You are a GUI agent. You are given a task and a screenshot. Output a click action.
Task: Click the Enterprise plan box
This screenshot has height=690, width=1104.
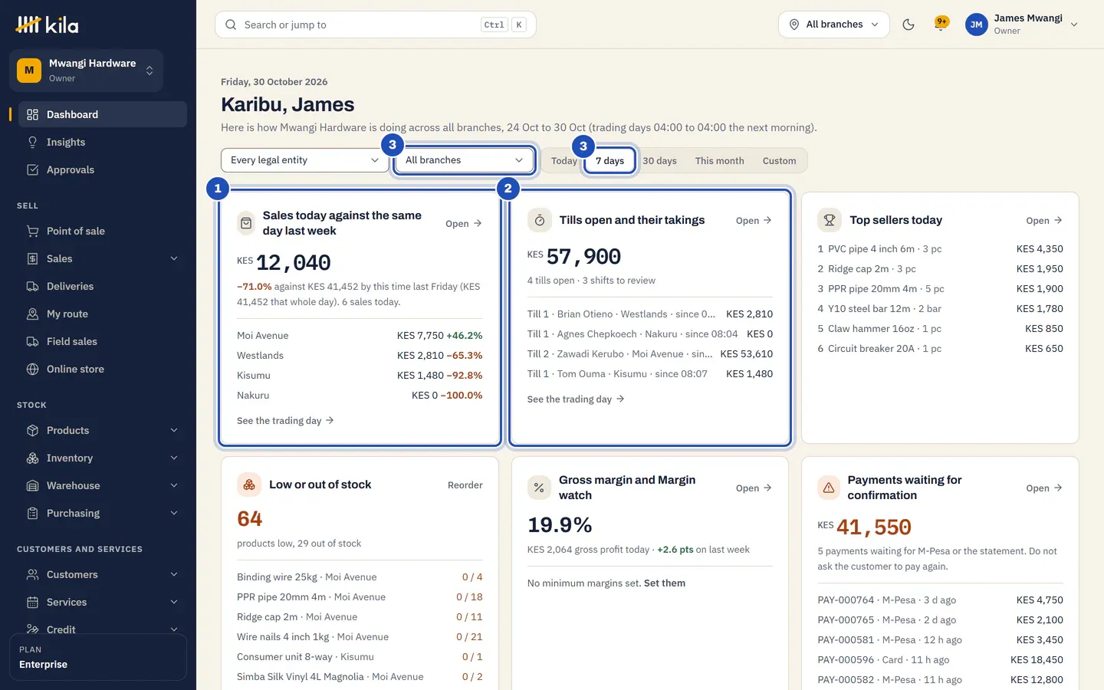98,657
